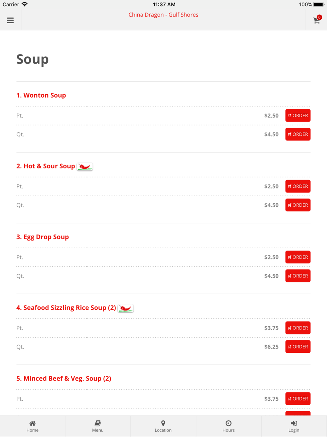This screenshot has height=437, width=327.
Task: Order pint of Minced Beef & Veg. Soup
Action: pos(298,399)
